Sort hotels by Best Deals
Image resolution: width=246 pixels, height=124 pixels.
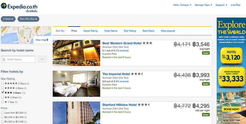coord(148,31)
